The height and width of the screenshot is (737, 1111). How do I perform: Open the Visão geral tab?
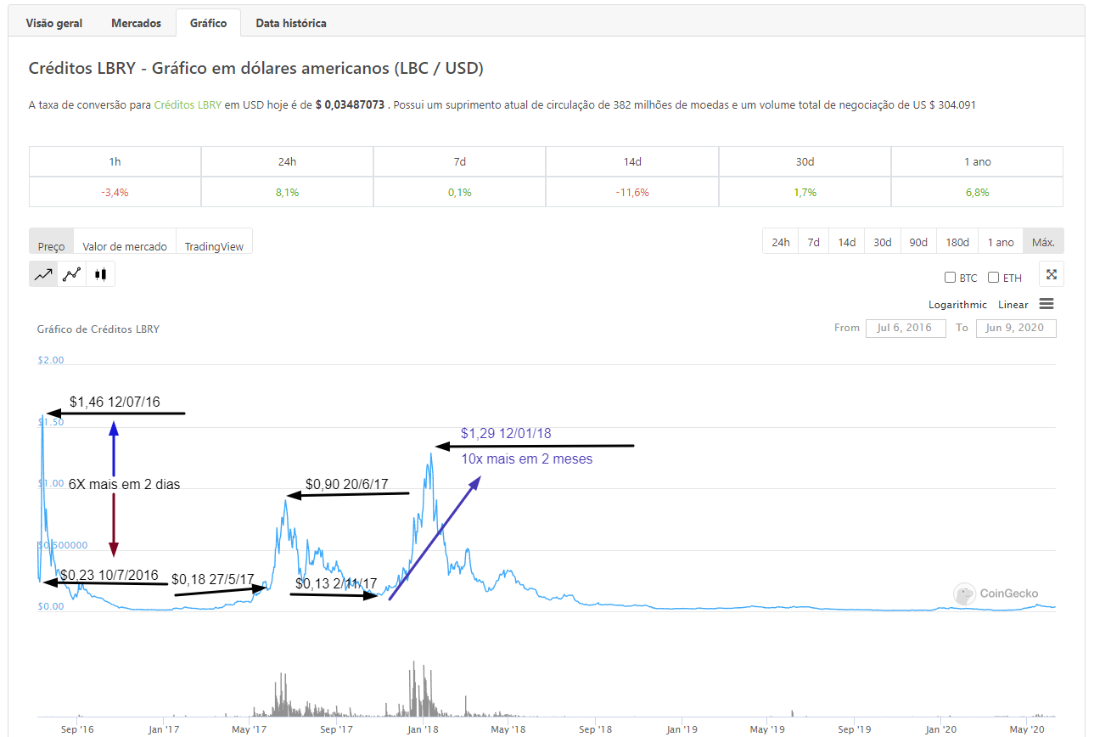54,23
